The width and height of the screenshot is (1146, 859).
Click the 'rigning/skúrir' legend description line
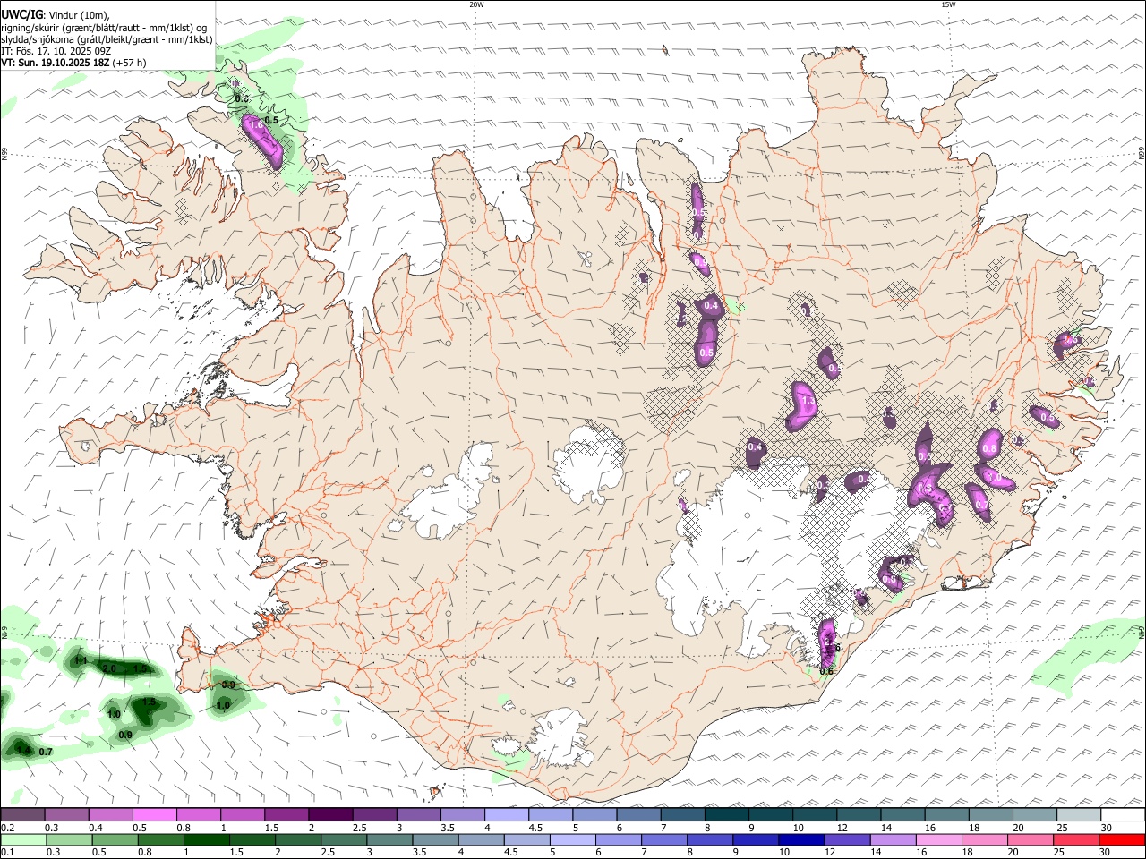[x=104, y=27]
